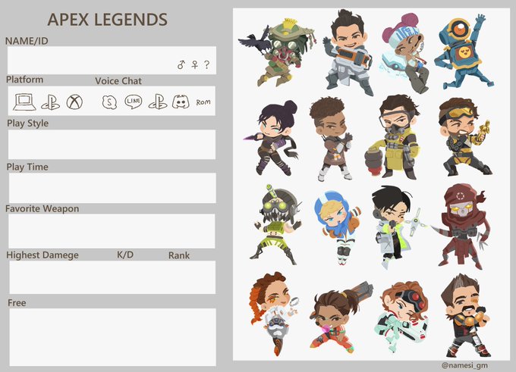This screenshot has height=372, width=516.
Task: Click the Highest Damege K/D Rank box
Action: coord(112,277)
